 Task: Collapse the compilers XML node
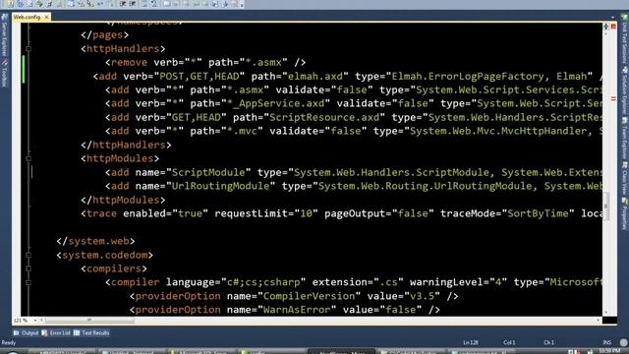pos(29,268)
